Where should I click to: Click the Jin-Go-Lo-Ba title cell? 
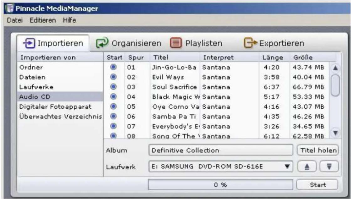click(x=174, y=67)
